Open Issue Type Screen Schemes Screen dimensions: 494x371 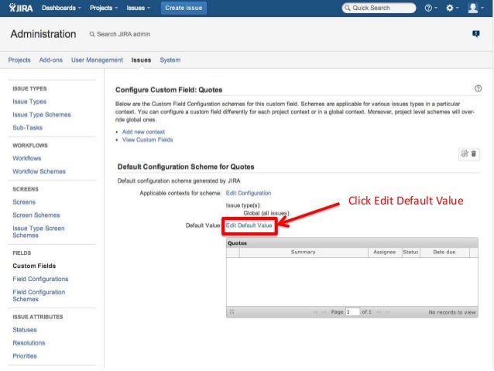(x=39, y=232)
